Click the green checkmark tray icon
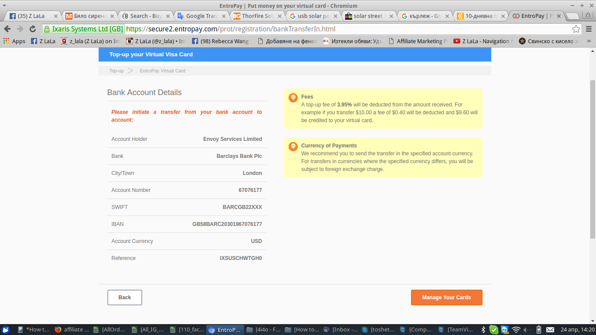The height and width of the screenshot is (335, 596). [x=494, y=330]
